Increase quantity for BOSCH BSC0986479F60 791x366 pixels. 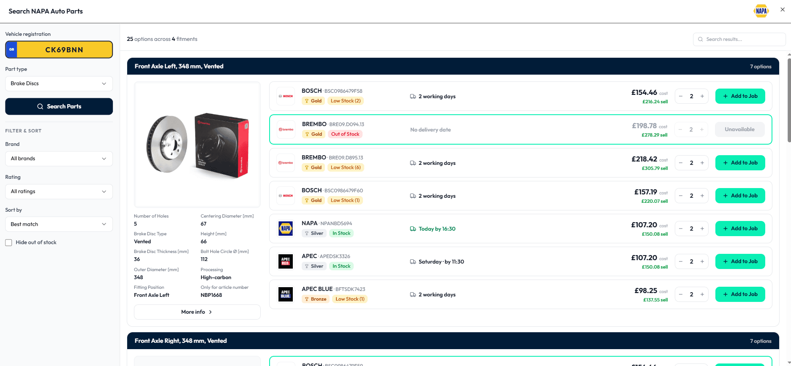[702, 196]
